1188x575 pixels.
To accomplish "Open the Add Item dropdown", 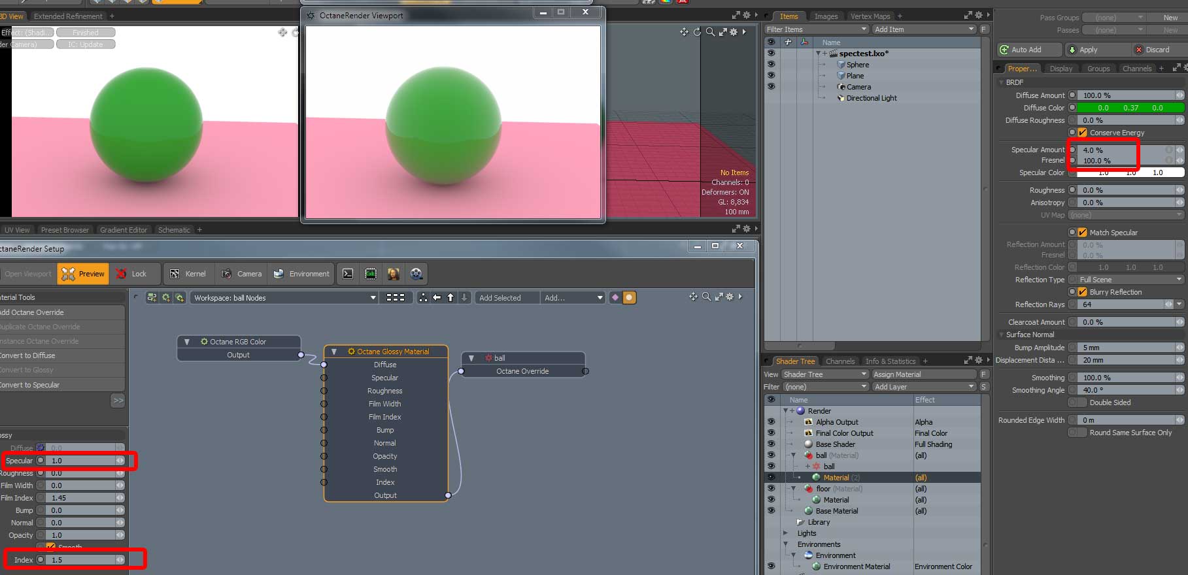I will [925, 29].
